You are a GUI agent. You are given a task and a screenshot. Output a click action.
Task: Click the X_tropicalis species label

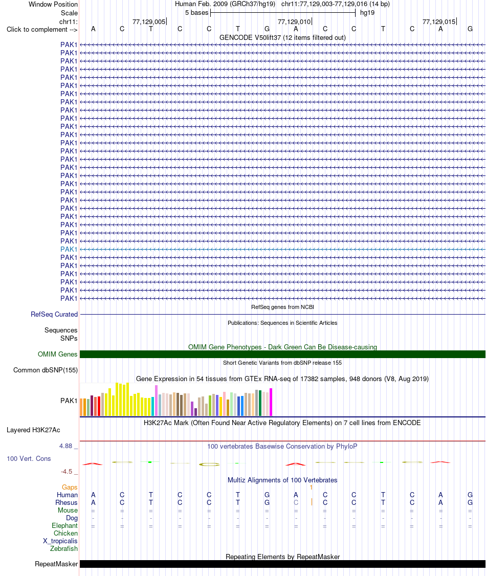60,541
